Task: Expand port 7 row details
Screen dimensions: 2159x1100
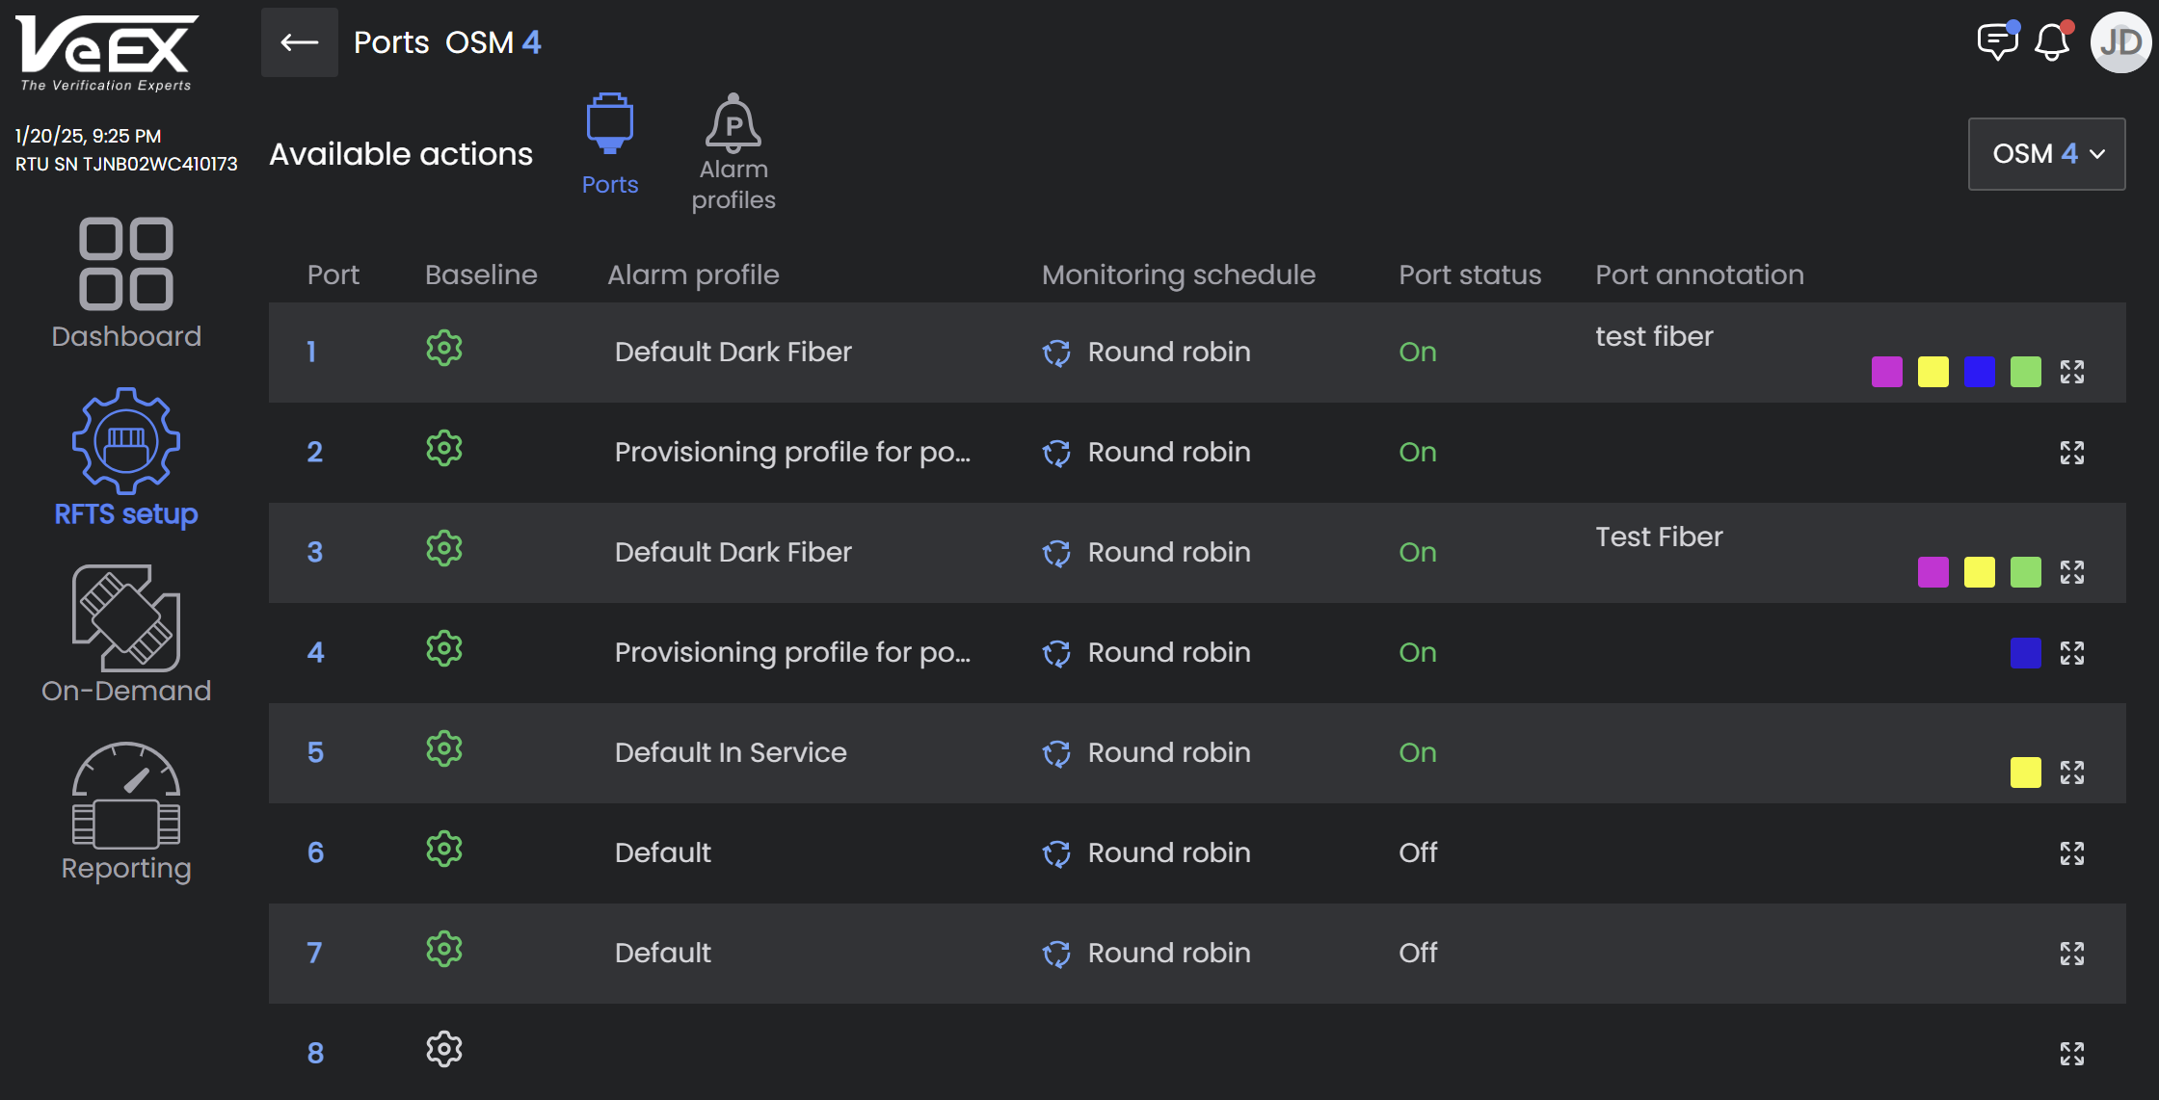Action: click(2072, 954)
